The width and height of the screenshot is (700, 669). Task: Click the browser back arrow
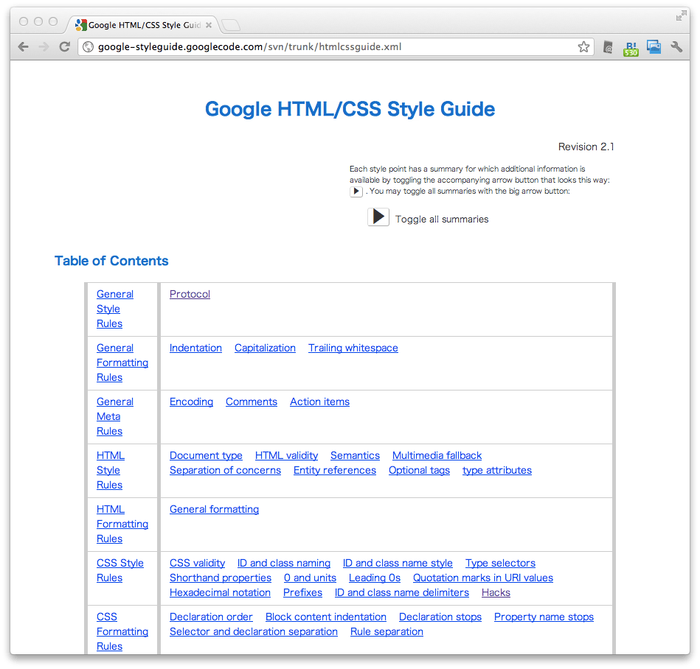23,46
